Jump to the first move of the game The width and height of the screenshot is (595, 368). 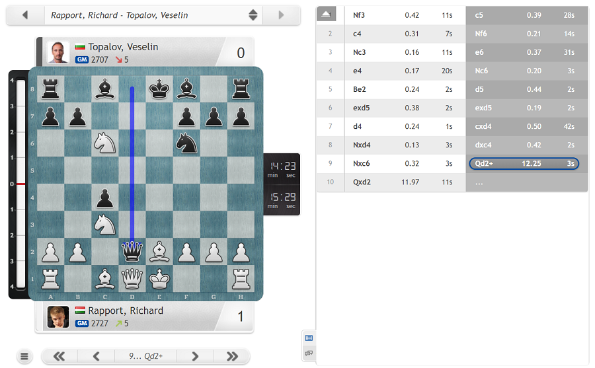pos(59,357)
